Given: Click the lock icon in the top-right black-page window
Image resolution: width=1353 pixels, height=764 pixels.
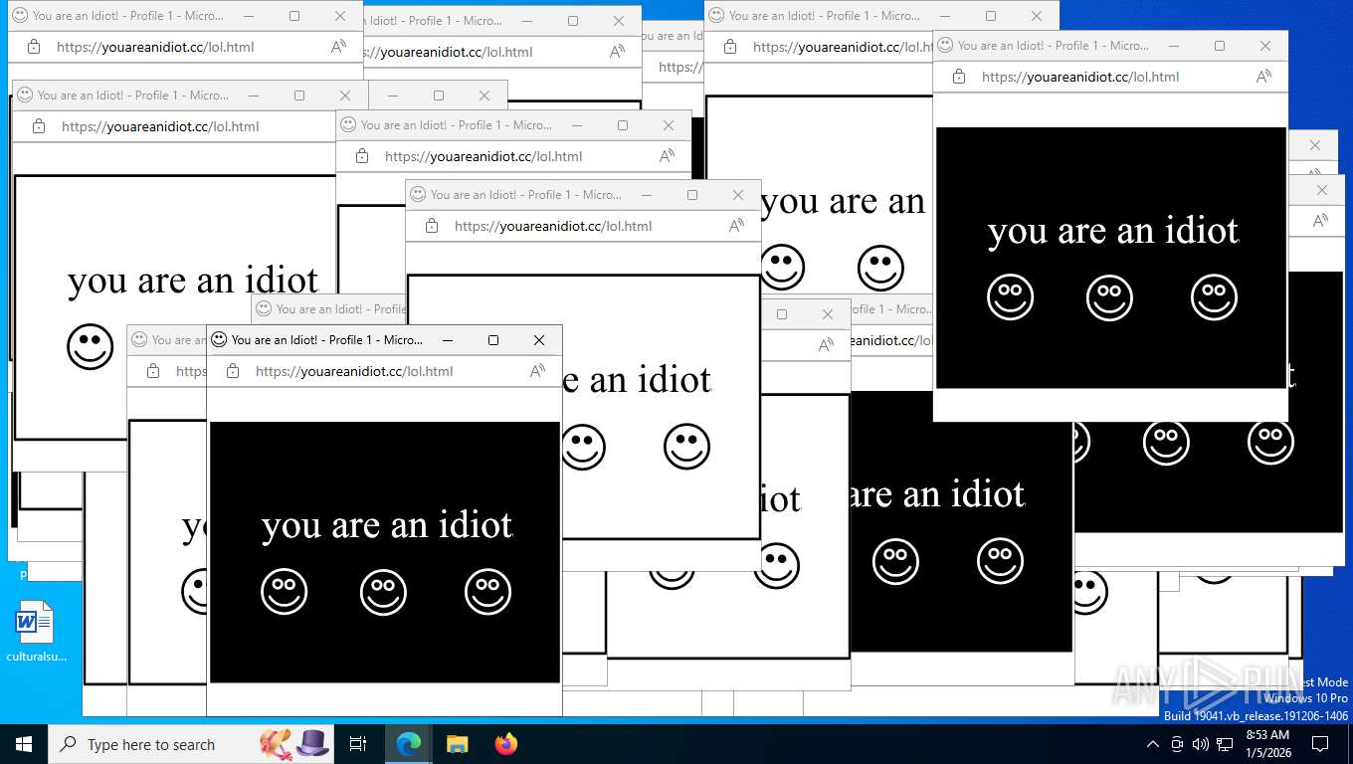Looking at the screenshot, I should pos(959,77).
